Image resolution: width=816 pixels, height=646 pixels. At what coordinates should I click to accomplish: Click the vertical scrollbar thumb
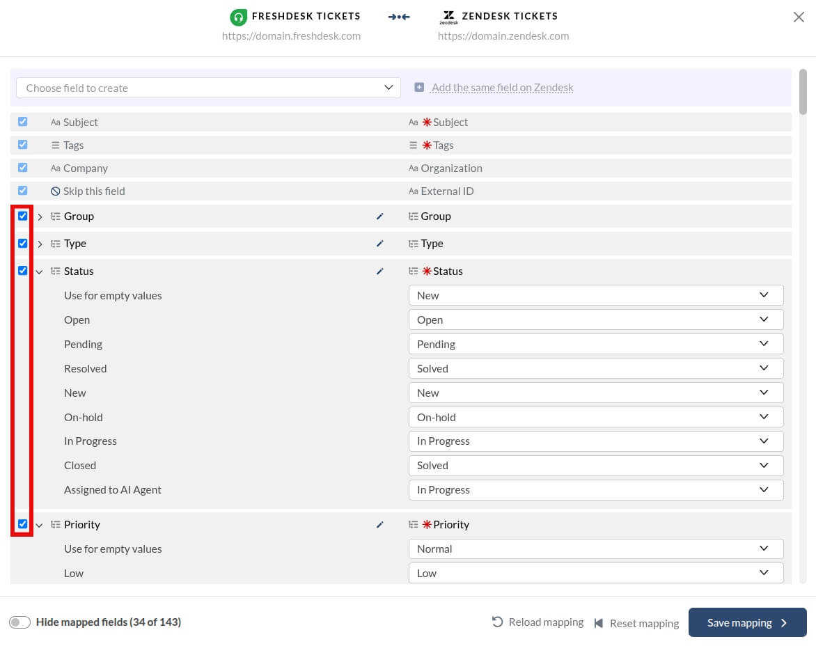[x=803, y=92]
